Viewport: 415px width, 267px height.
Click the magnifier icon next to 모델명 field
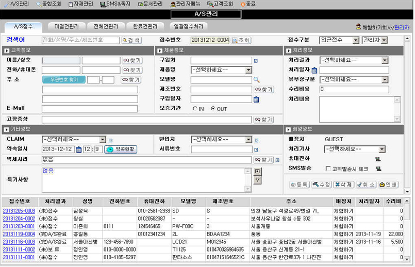[x=256, y=80]
